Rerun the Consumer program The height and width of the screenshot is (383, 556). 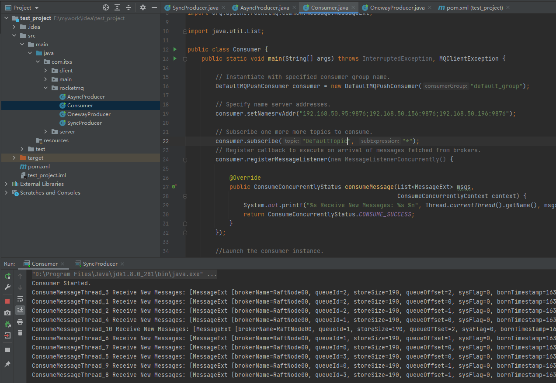coord(7,276)
